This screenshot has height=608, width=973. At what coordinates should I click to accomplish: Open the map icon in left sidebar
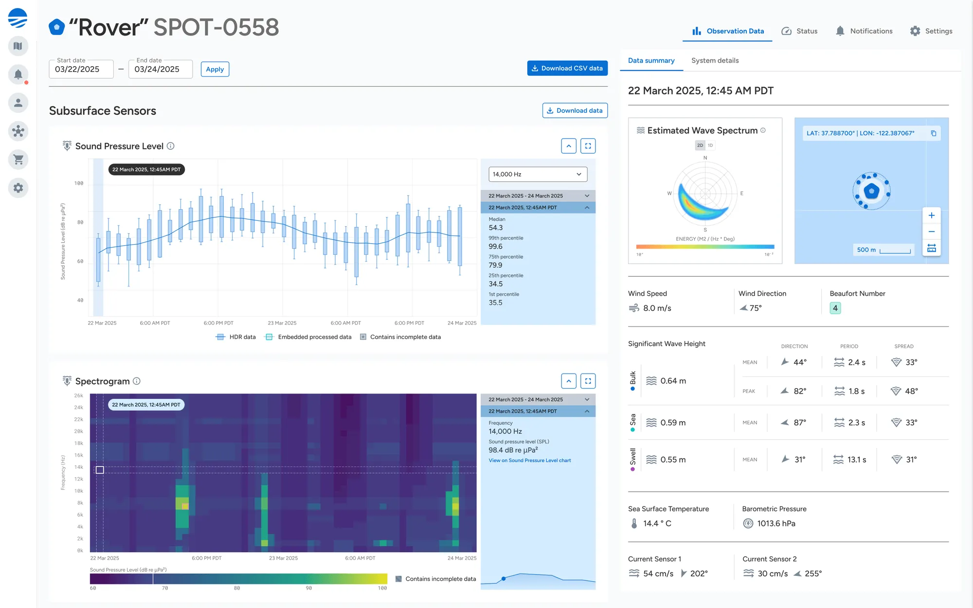coord(18,46)
